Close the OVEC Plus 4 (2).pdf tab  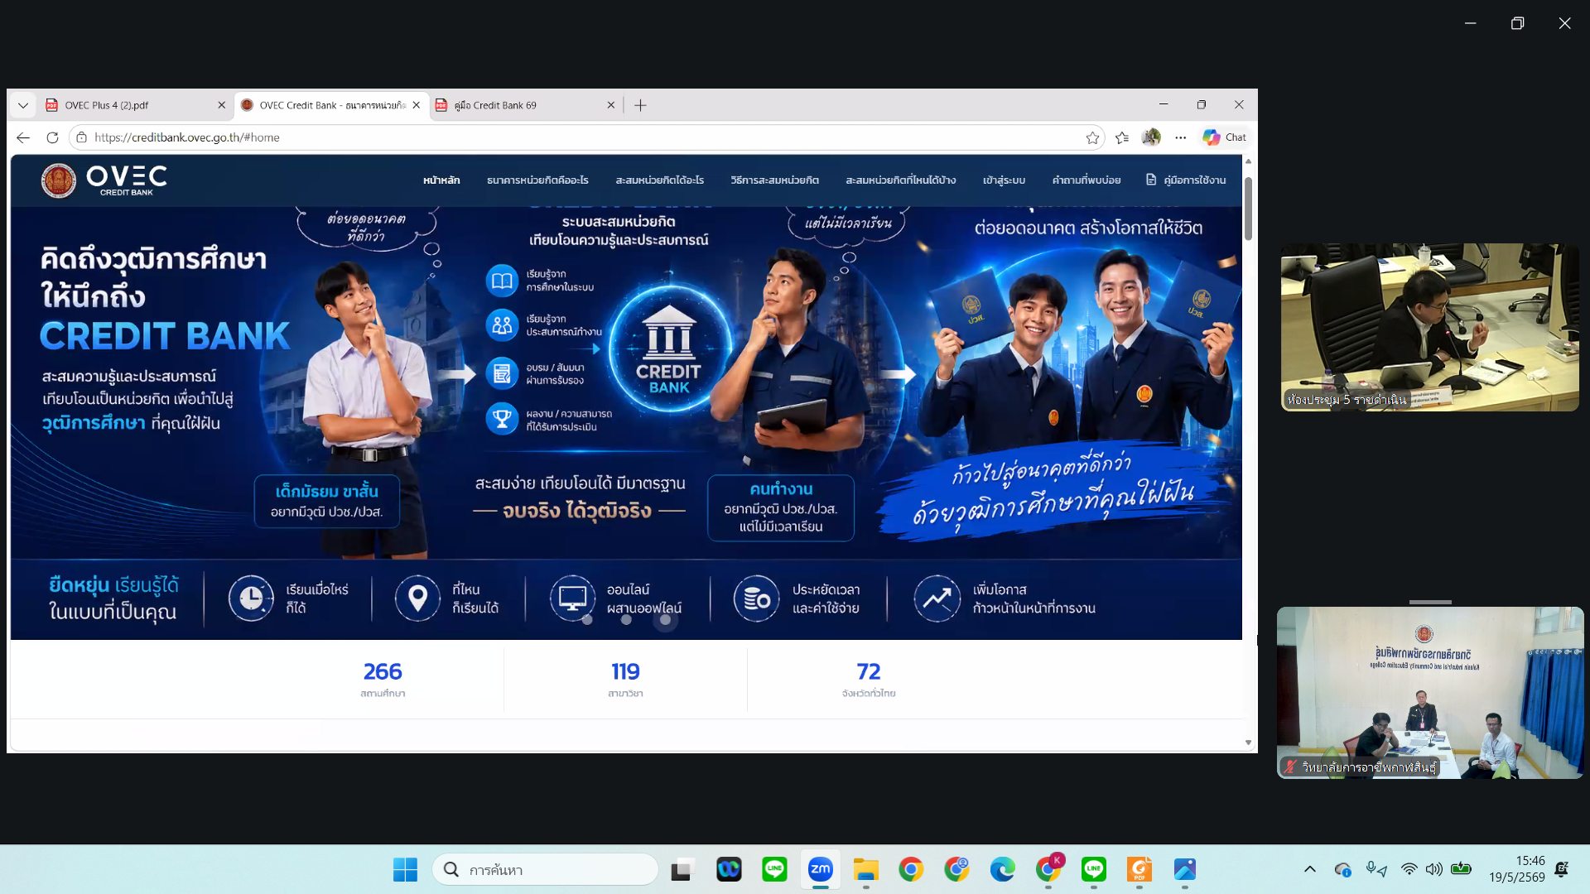coord(221,105)
